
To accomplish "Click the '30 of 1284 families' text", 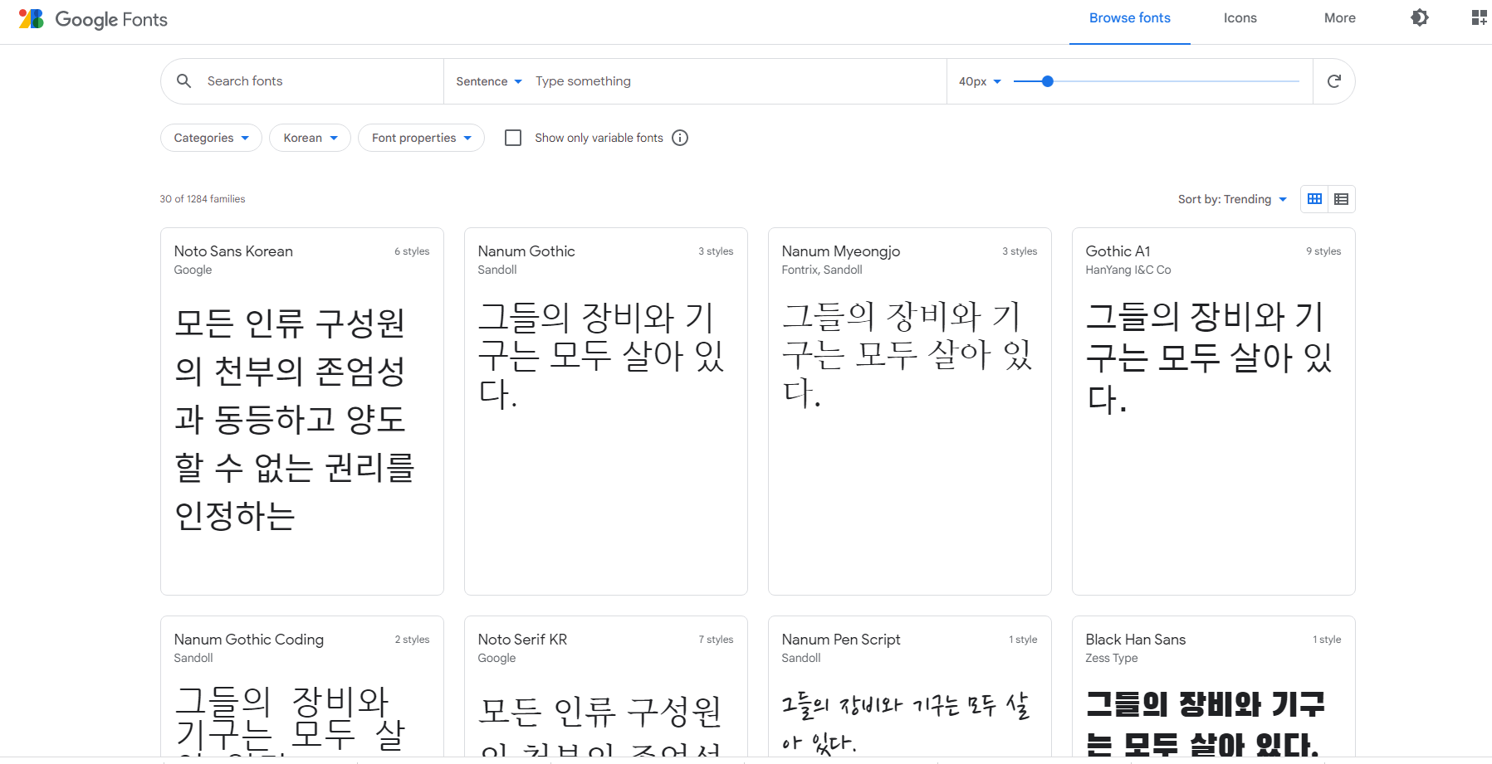I will pyautogui.click(x=203, y=199).
